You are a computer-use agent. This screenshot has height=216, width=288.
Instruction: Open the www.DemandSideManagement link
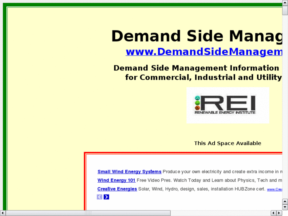pyautogui.click(x=204, y=52)
